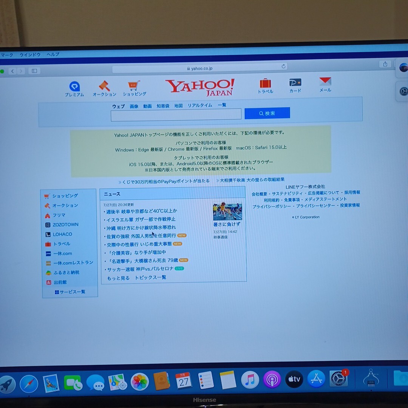Open the PayPay points lottery link
Screen dimensions: 408x408
(166, 181)
